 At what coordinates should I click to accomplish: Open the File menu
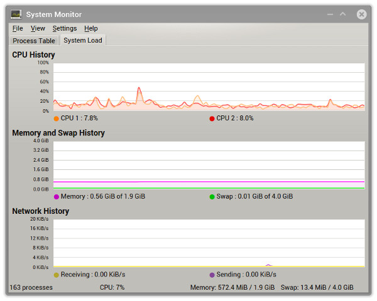pyautogui.click(x=18, y=28)
